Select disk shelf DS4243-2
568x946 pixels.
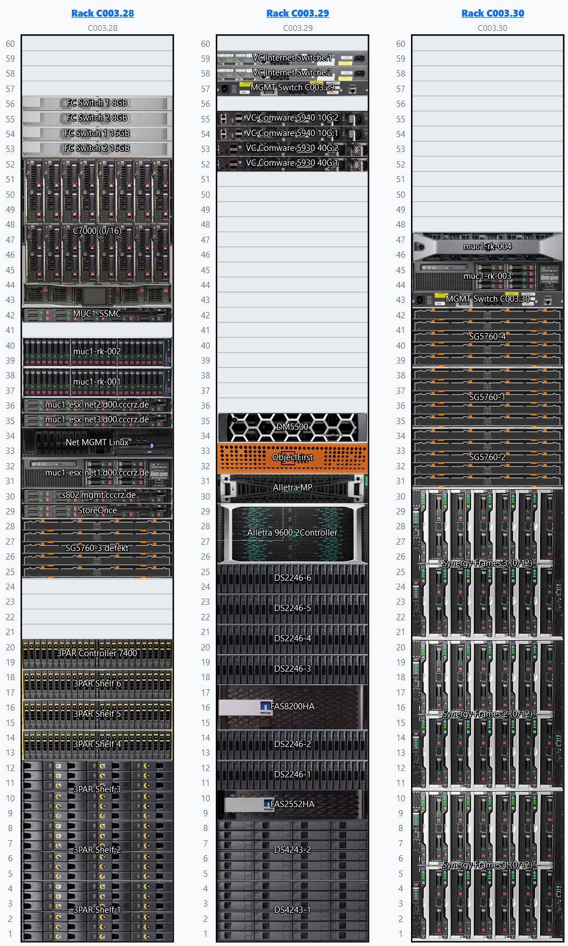click(x=292, y=851)
